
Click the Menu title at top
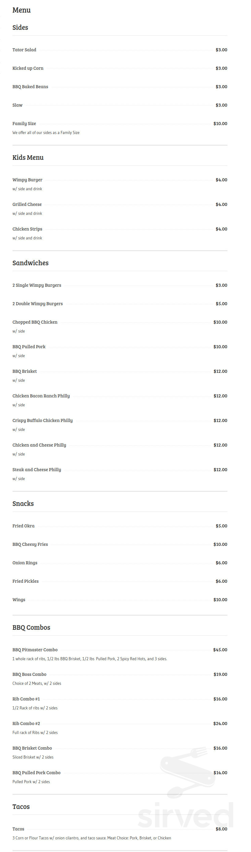coord(21,10)
